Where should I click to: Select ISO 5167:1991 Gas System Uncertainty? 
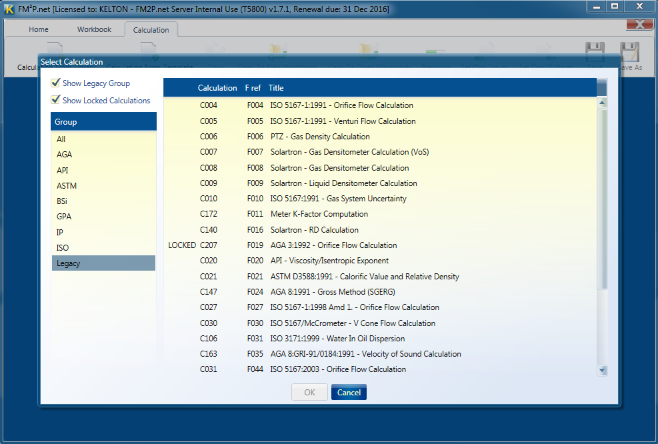(380, 199)
